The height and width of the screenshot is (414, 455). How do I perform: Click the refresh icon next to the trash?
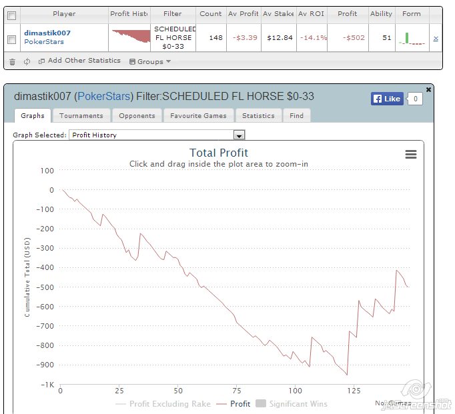[27, 61]
